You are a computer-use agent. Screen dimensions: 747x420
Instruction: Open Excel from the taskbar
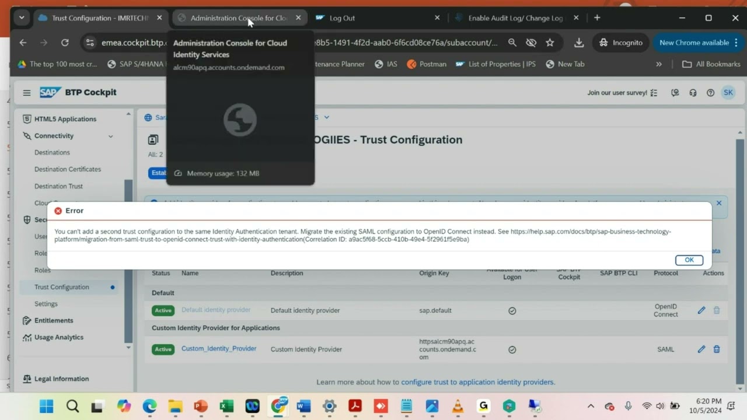coord(226,406)
